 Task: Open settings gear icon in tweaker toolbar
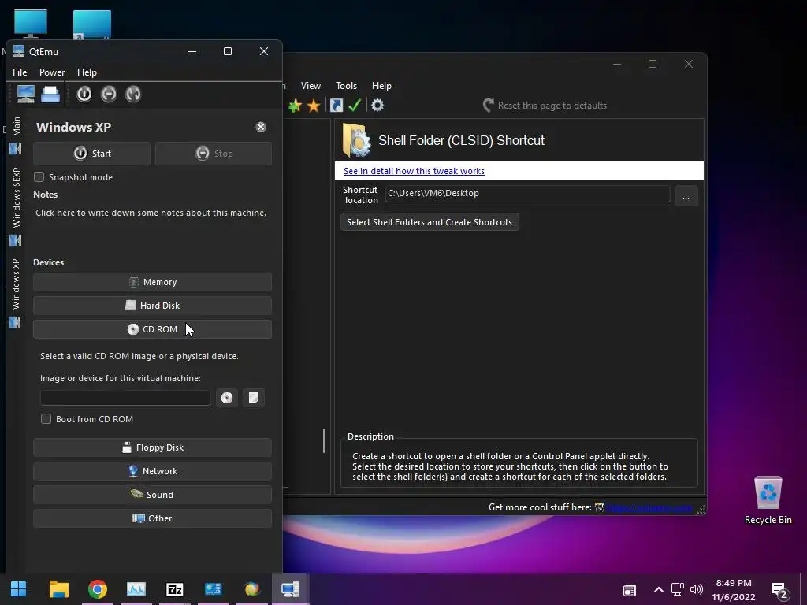[x=377, y=106]
